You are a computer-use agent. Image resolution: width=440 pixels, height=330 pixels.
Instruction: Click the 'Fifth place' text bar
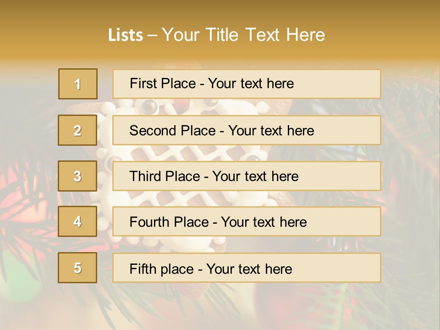coord(247,268)
